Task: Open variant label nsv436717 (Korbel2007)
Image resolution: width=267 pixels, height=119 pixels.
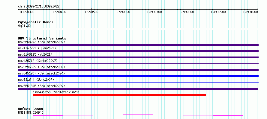Action: pos(38,61)
